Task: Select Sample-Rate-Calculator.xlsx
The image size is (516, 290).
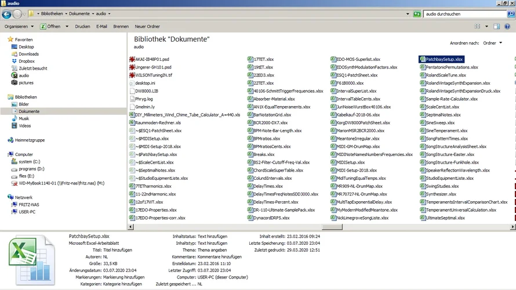Action: (x=449, y=99)
